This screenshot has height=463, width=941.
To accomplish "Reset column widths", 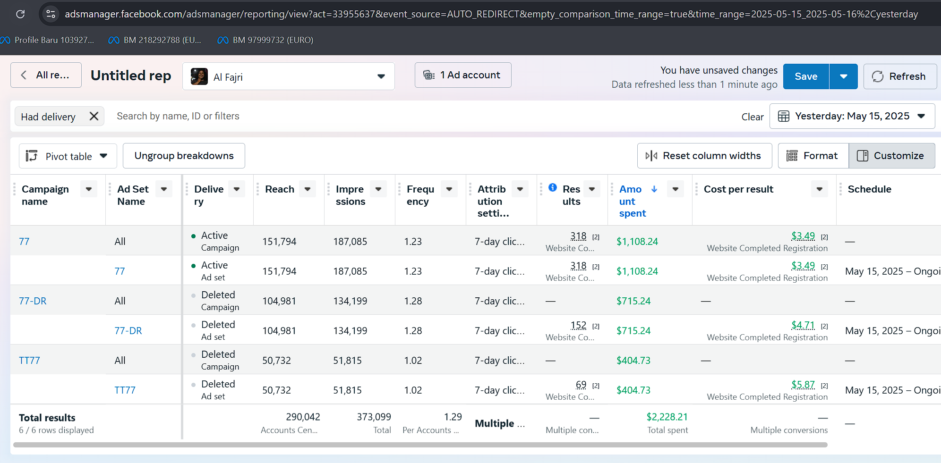I will [x=704, y=156].
